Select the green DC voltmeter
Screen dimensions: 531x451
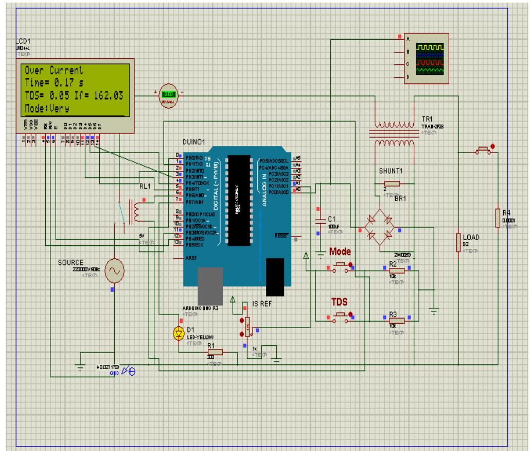tap(168, 96)
